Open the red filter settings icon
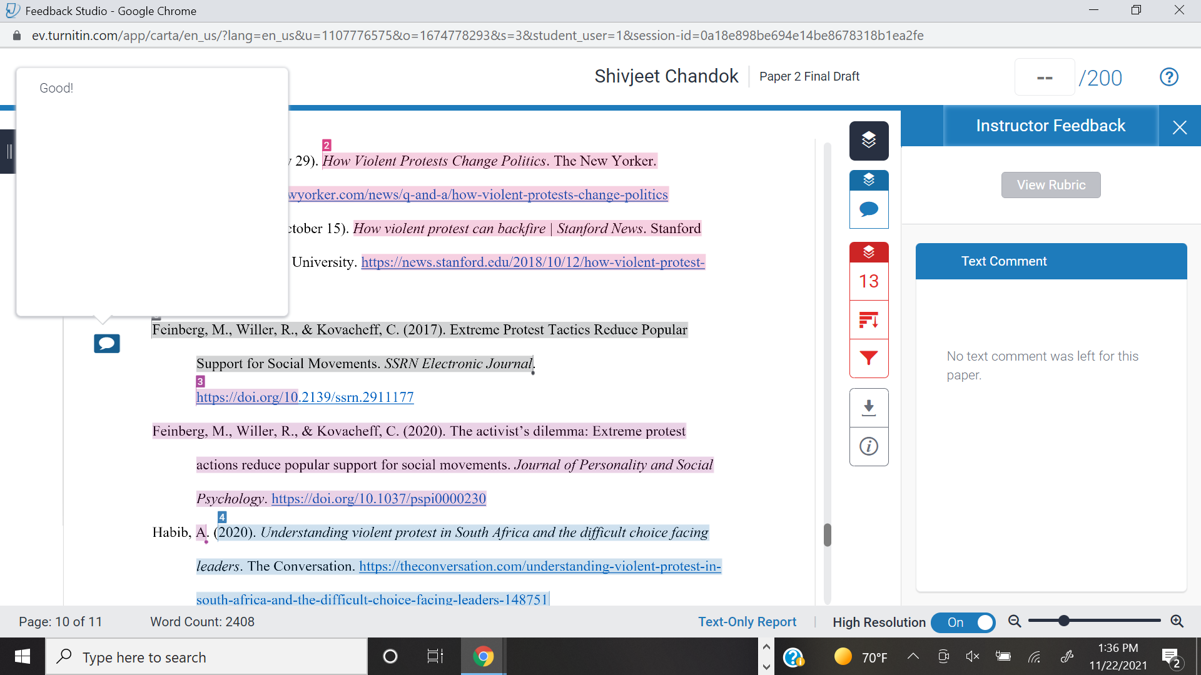The width and height of the screenshot is (1201, 675). click(869, 358)
